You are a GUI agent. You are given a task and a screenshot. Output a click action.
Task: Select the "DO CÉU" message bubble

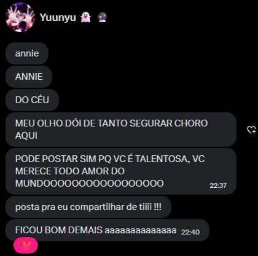(32, 100)
